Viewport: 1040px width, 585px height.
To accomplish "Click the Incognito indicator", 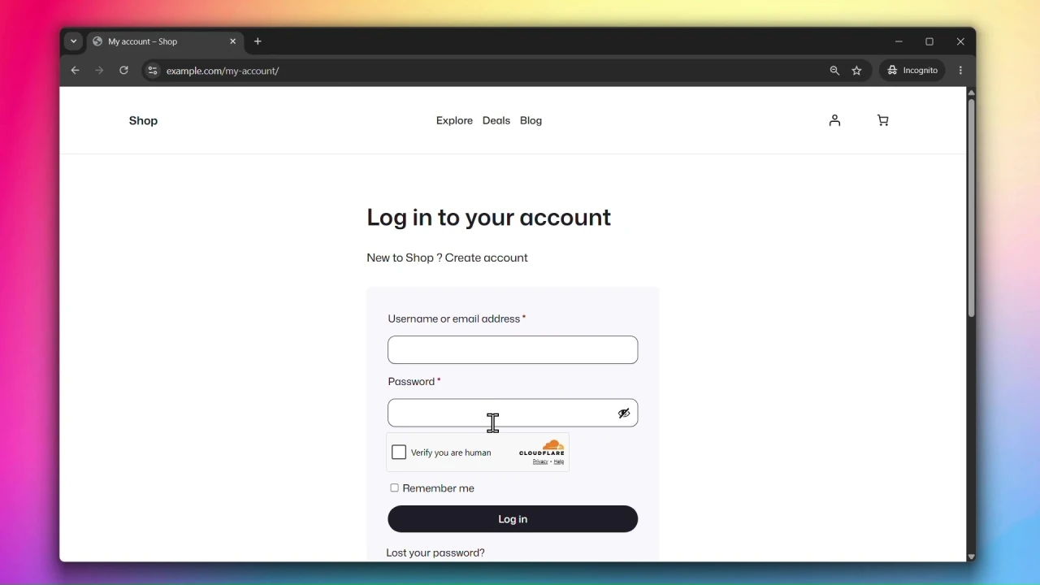I will pyautogui.click(x=912, y=71).
